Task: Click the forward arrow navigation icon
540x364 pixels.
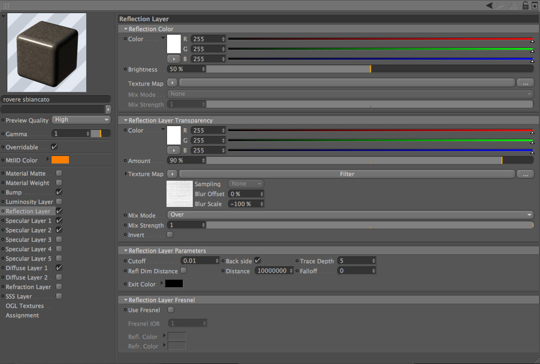Action: [x=501, y=5]
